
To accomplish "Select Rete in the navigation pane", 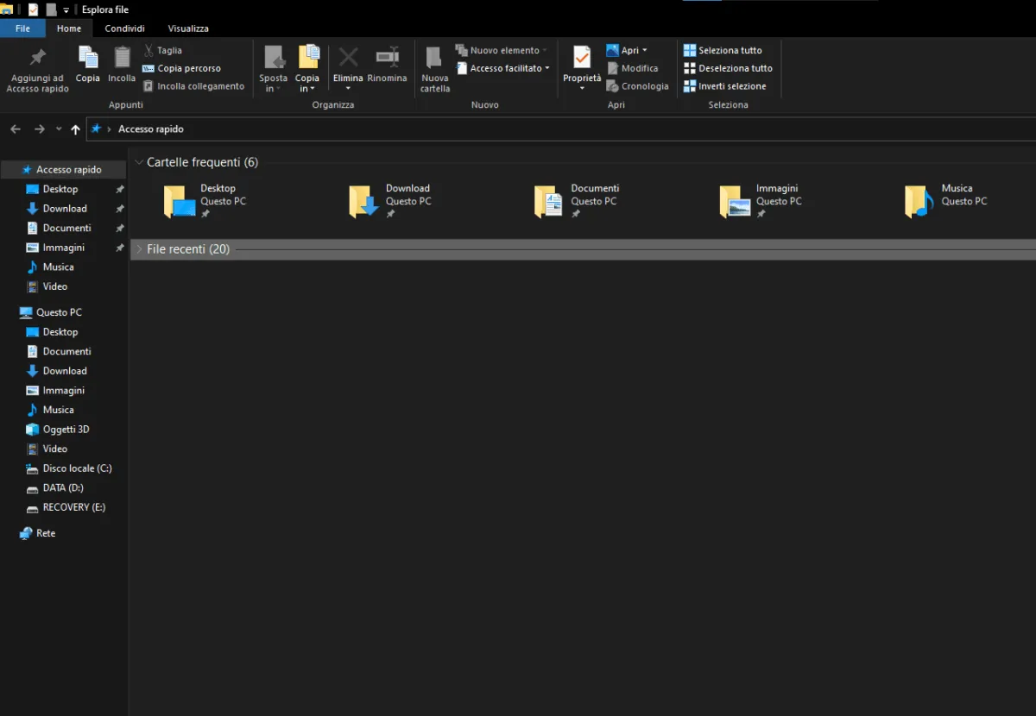I will pos(37,533).
